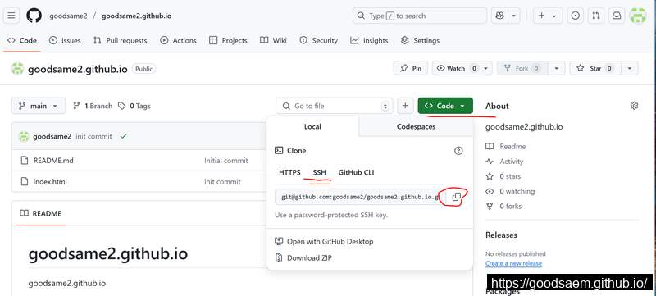The width and height of the screenshot is (656, 296).
Task: Copy the SSH clone URL to clipboard
Action: pyautogui.click(x=457, y=197)
